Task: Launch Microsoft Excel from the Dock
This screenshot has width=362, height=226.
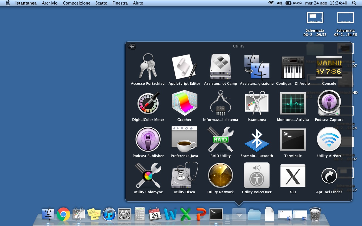Action: 186,214
